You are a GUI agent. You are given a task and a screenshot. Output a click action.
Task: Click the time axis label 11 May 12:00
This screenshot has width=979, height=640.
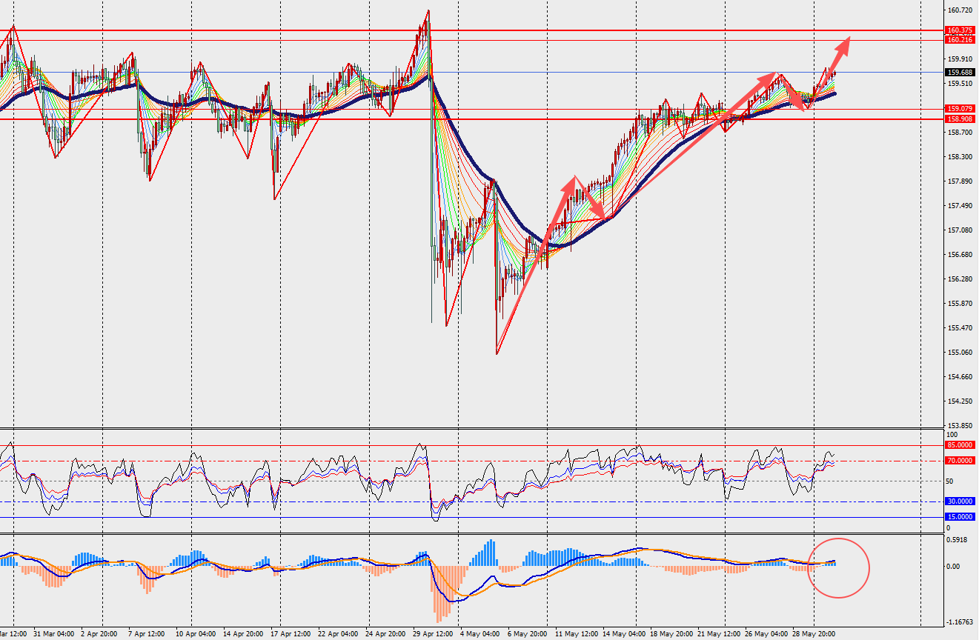point(576,635)
